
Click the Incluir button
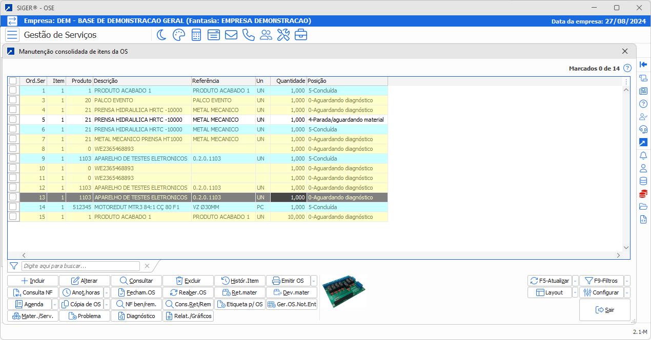pyautogui.click(x=33, y=281)
